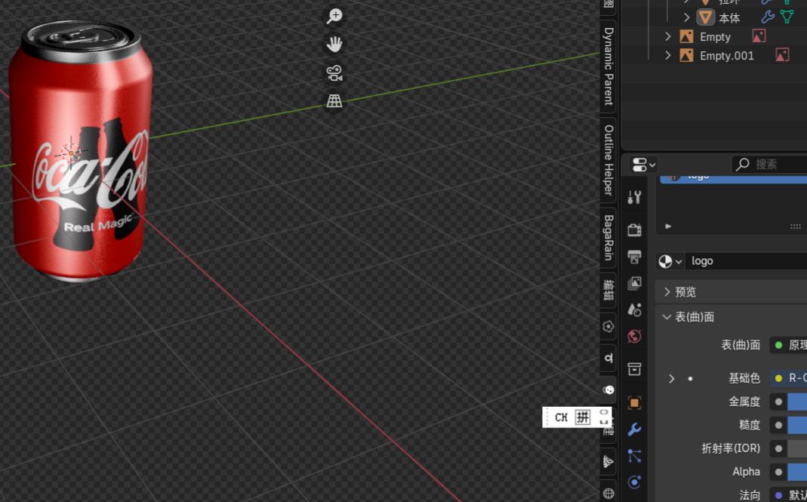Select Empty.001 in the outliner
Screen dimensions: 807x502
click(727, 56)
